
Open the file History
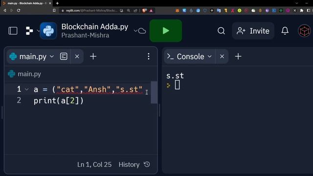tap(129, 165)
